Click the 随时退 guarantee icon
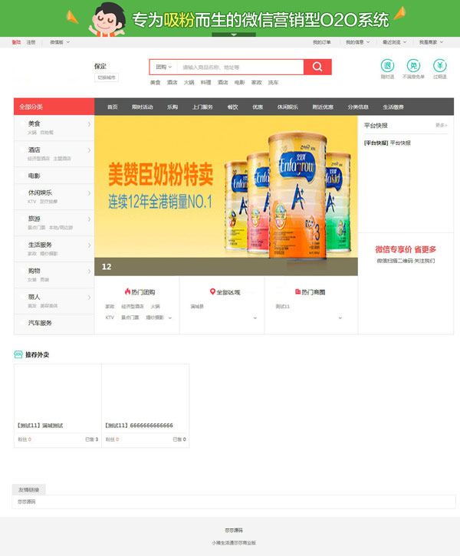The width and height of the screenshot is (460, 556). pos(387,66)
